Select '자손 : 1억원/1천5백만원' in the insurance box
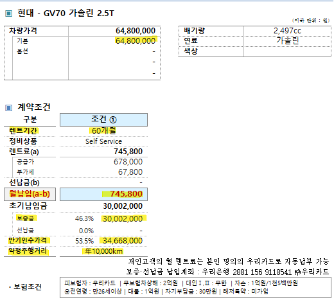The width and height of the screenshot is (334, 300). [x=266, y=283]
